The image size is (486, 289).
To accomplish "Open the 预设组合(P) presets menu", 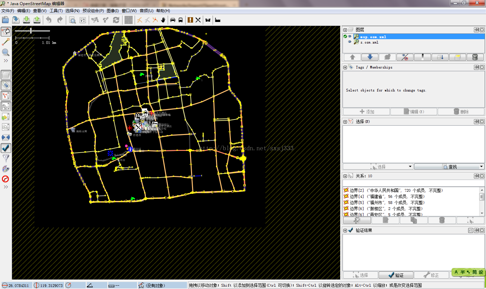I will click(x=93, y=11).
